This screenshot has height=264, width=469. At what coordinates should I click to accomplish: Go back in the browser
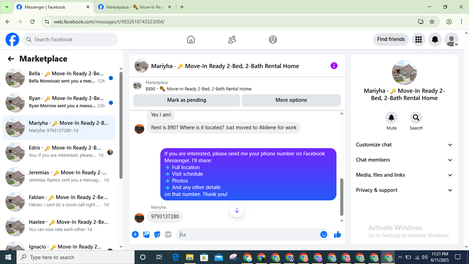tap(8, 22)
